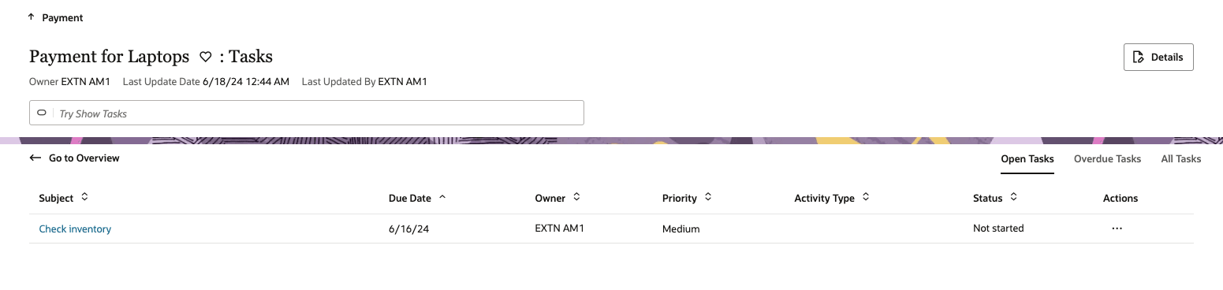Sort by Subject column arrows
This screenshot has height=290, width=1223.
[84, 198]
